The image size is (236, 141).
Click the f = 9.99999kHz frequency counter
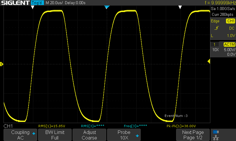click(220, 3)
